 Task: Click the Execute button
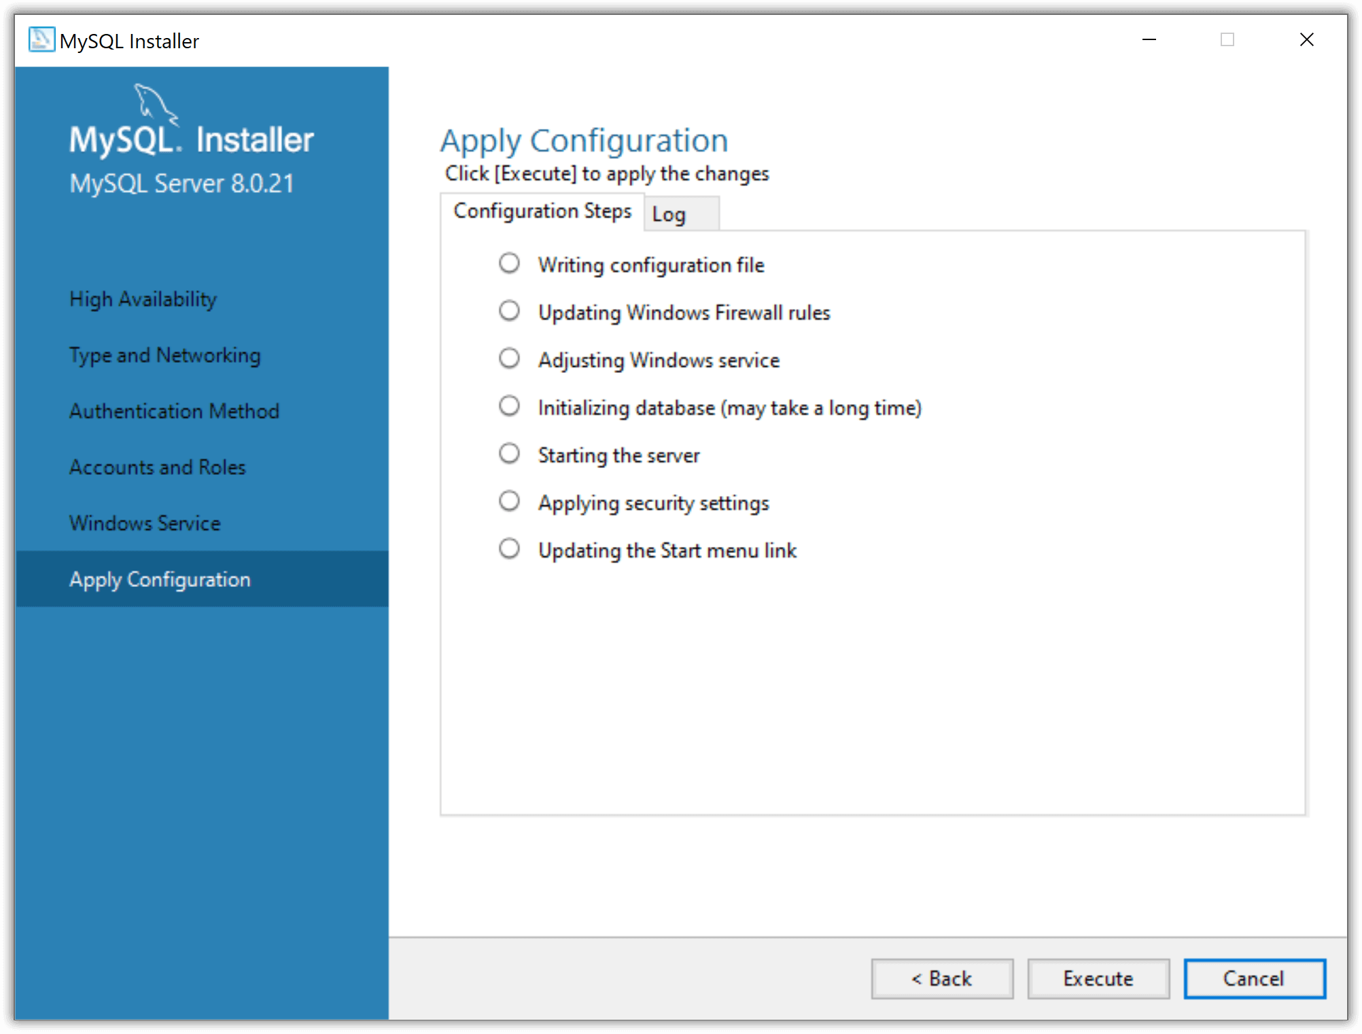click(x=1098, y=978)
